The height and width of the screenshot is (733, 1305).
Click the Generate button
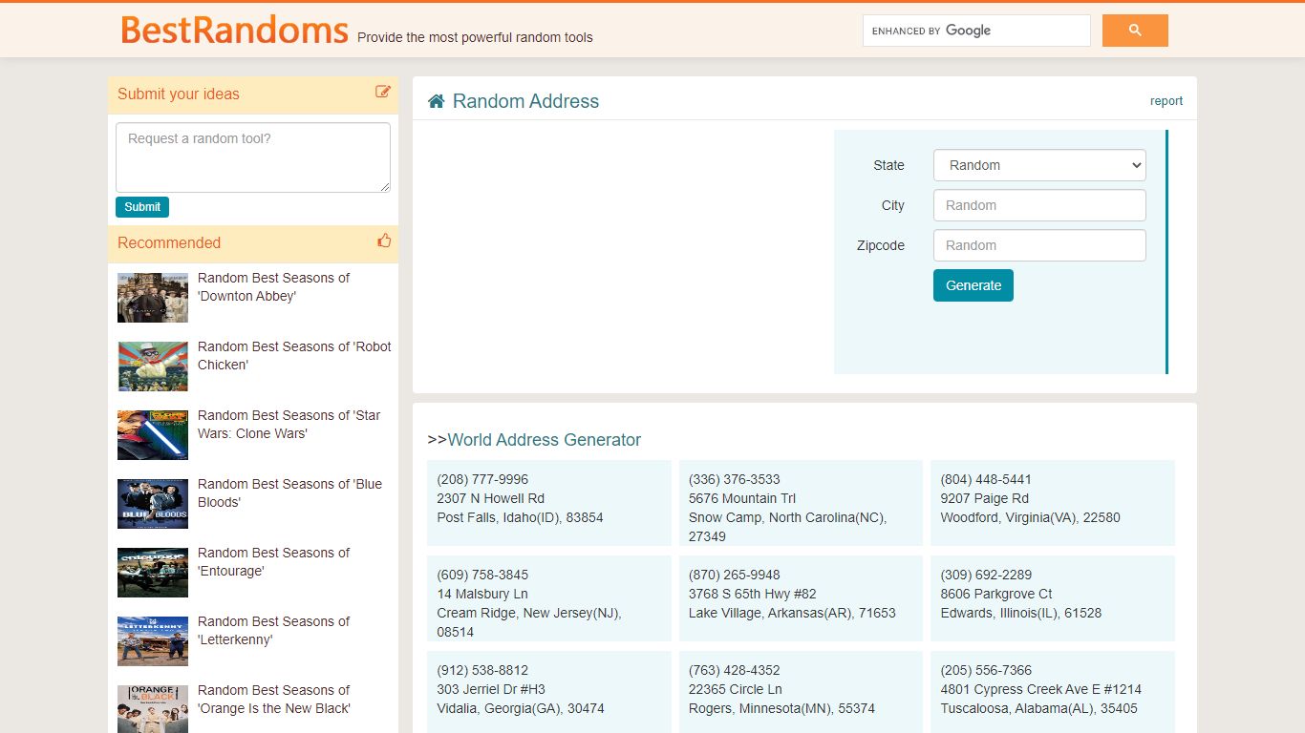click(x=973, y=285)
